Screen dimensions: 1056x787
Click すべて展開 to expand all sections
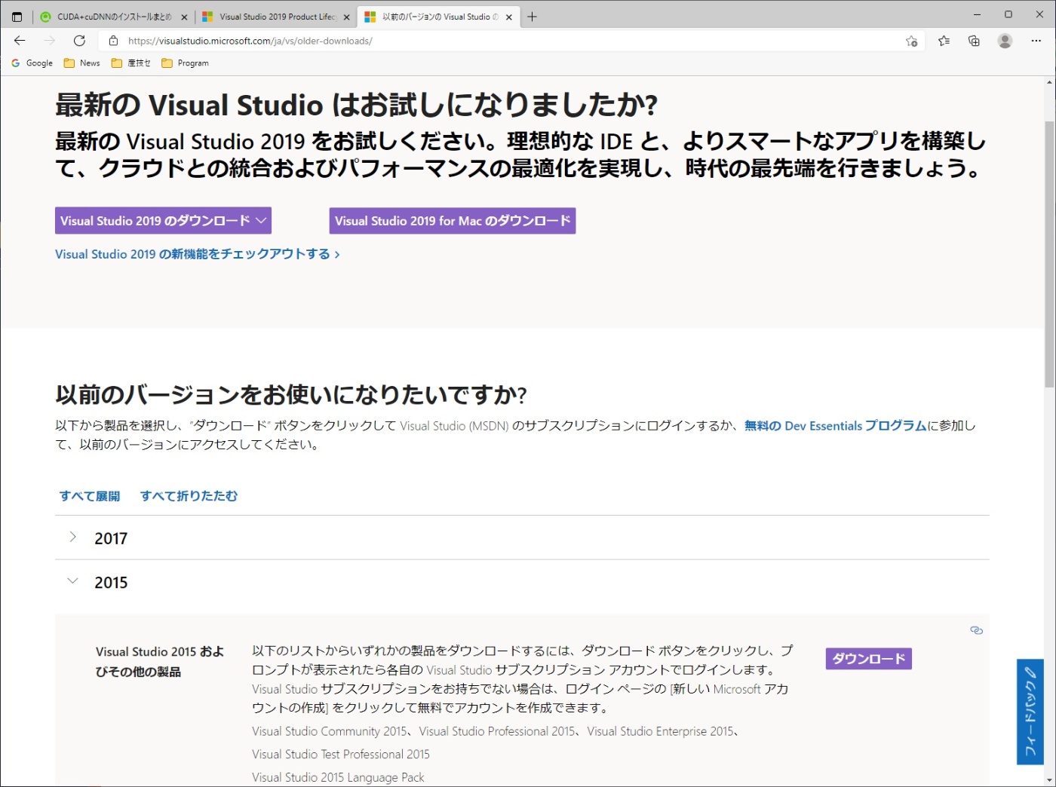(90, 496)
